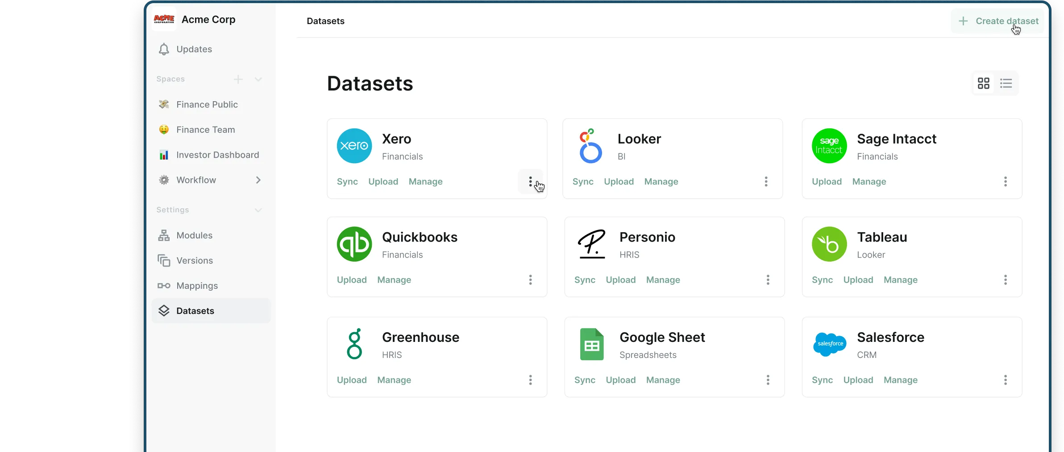This screenshot has width=1064, height=452.
Task: Open the Investor Dashboard space
Action: tap(211, 155)
